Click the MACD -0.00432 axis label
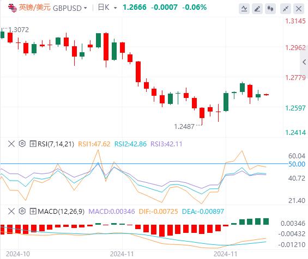This screenshot has width=308, height=259. [x=292, y=234]
